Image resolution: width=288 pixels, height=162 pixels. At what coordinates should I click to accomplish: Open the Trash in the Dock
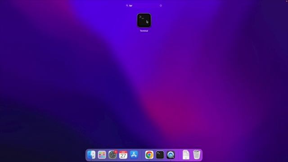pos(197,155)
